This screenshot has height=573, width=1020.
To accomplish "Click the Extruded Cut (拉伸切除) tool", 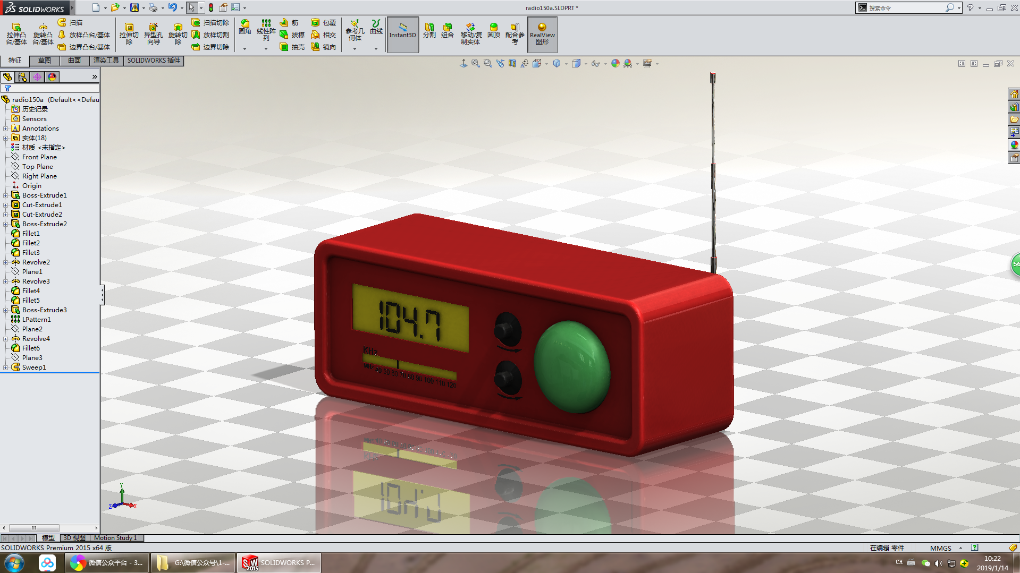I will 129,34.
